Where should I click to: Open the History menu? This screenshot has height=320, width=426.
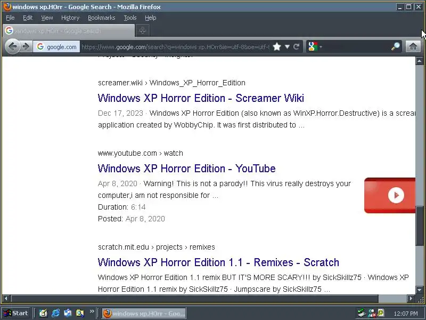[x=70, y=18]
